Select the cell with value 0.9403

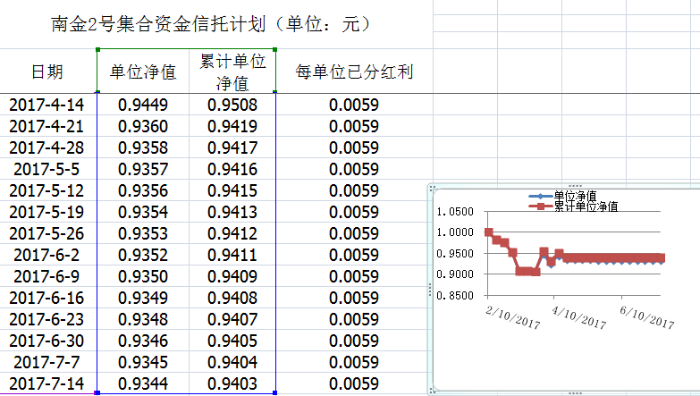[x=232, y=384]
